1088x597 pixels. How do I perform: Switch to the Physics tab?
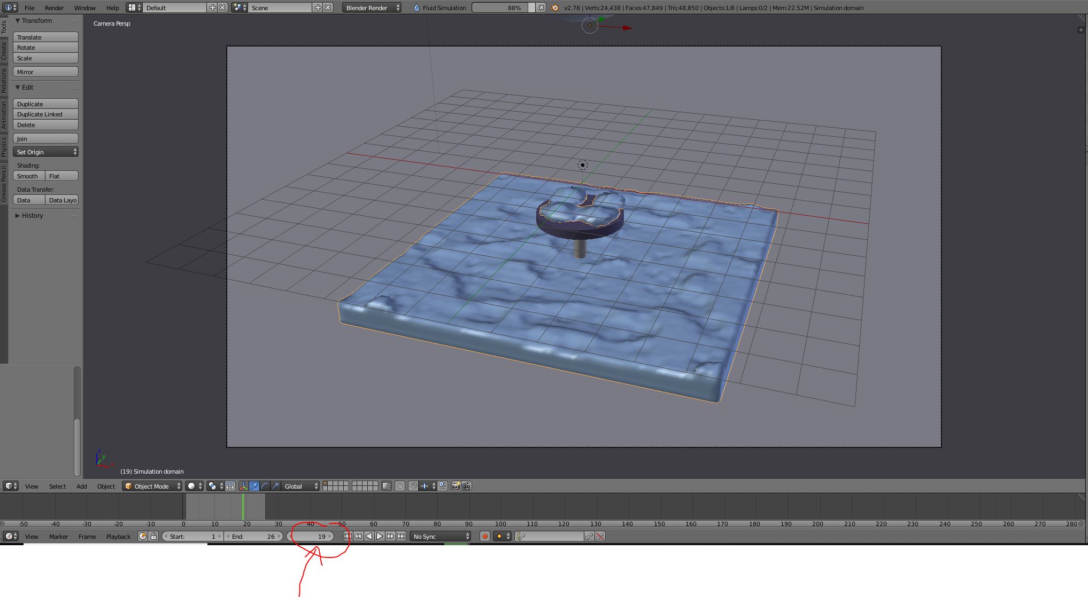tap(4, 147)
